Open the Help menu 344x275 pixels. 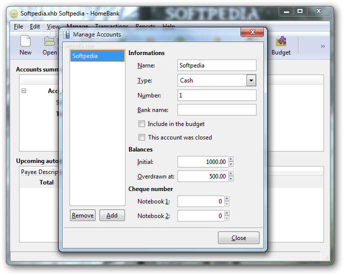(168, 25)
